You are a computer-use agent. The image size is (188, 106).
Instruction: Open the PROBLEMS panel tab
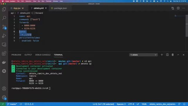pyautogui.click(x=16, y=55)
